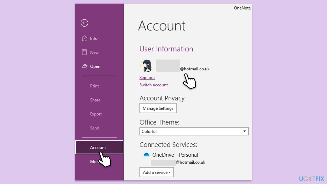Screen dimensions: 327x184
Task: Click the UGETFIX logo watermark
Action: 311,179
